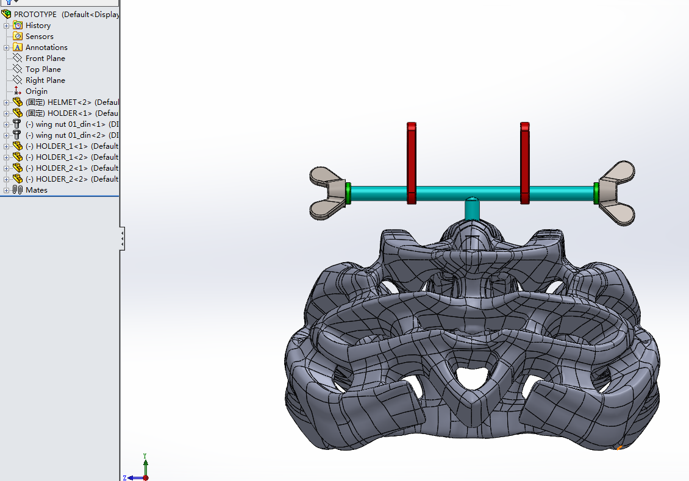Click the wing nut 01_din<1> icon
This screenshot has height=481, width=689.
tap(18, 124)
